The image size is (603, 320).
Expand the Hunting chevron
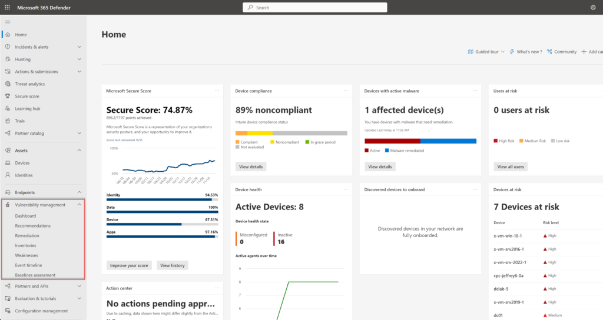(79, 59)
